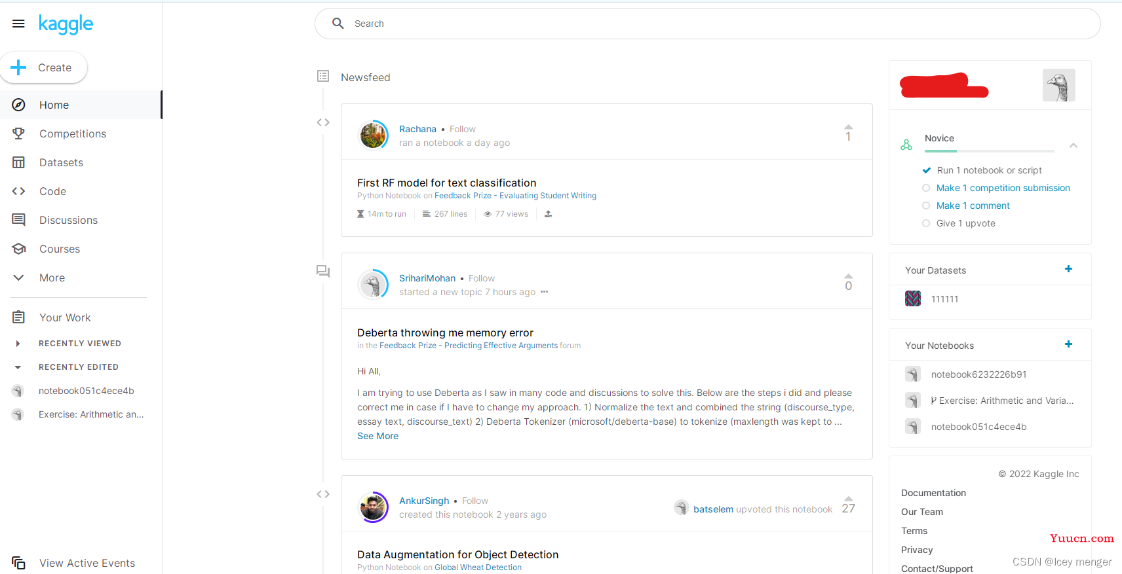Screen dimensions: 1122x574
Task: Open the Global Wheat Detection link
Action: click(x=478, y=567)
